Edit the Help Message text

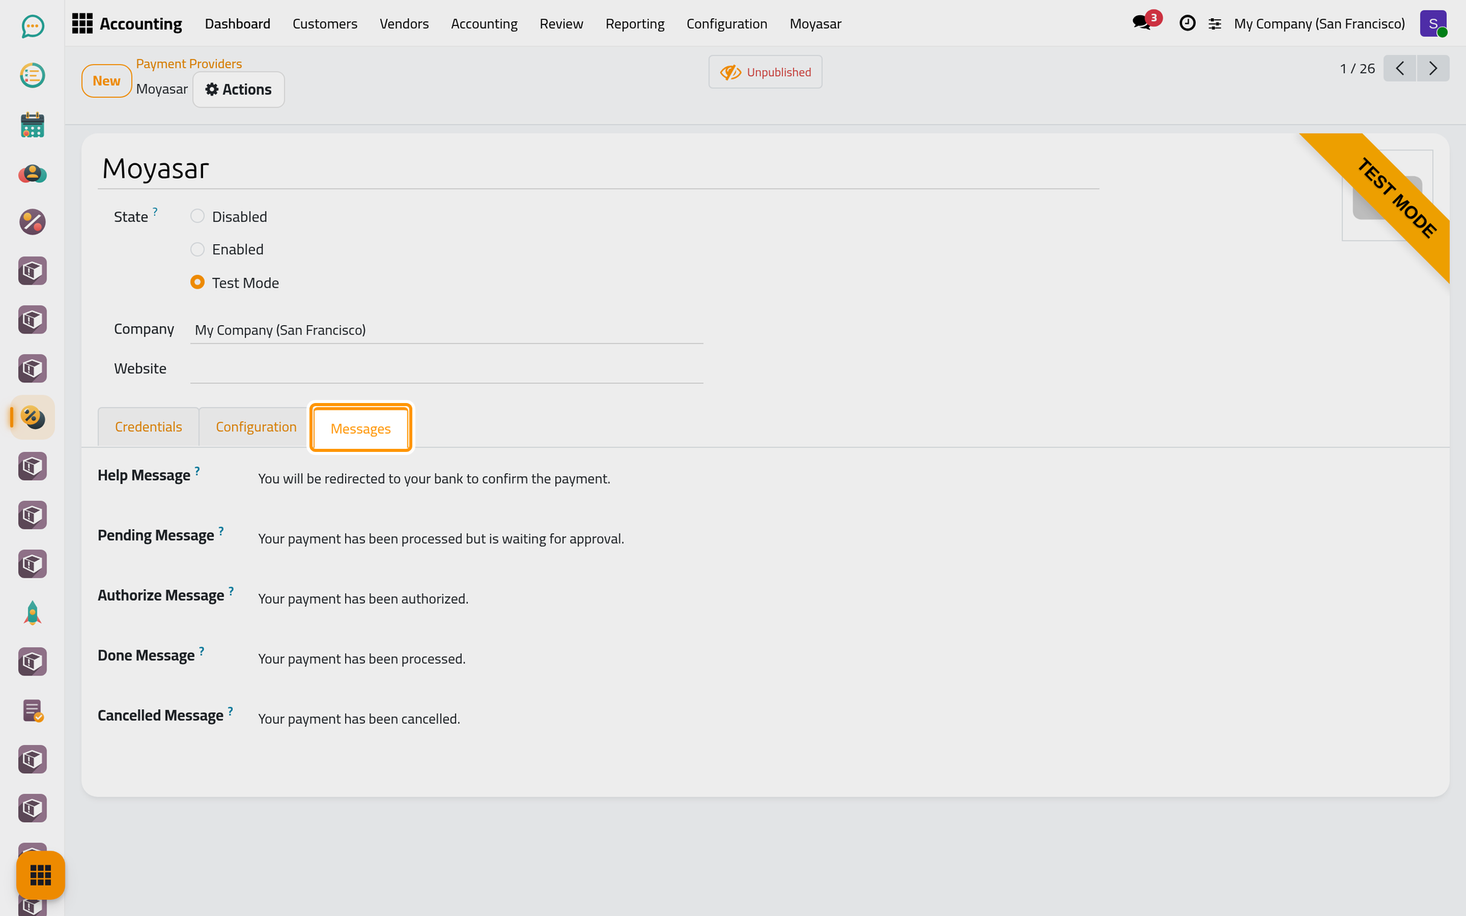[434, 479]
